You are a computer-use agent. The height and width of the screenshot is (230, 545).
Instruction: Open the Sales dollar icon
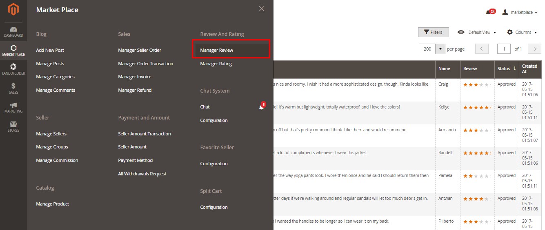tap(13, 88)
